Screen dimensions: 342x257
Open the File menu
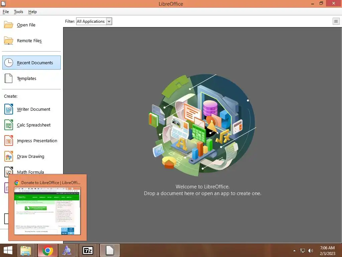pyautogui.click(x=6, y=12)
